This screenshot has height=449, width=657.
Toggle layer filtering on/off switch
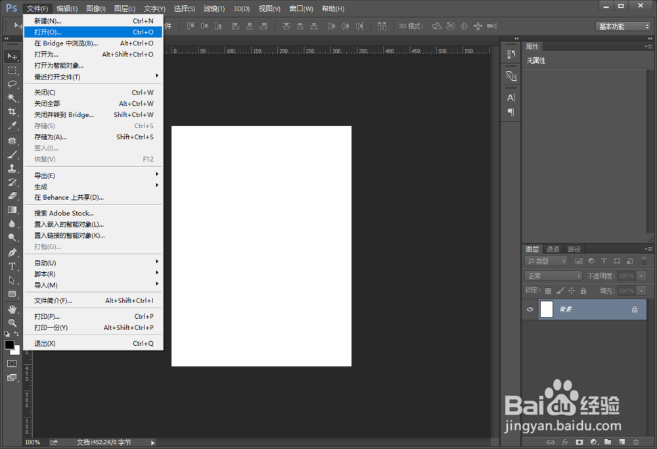[645, 261]
